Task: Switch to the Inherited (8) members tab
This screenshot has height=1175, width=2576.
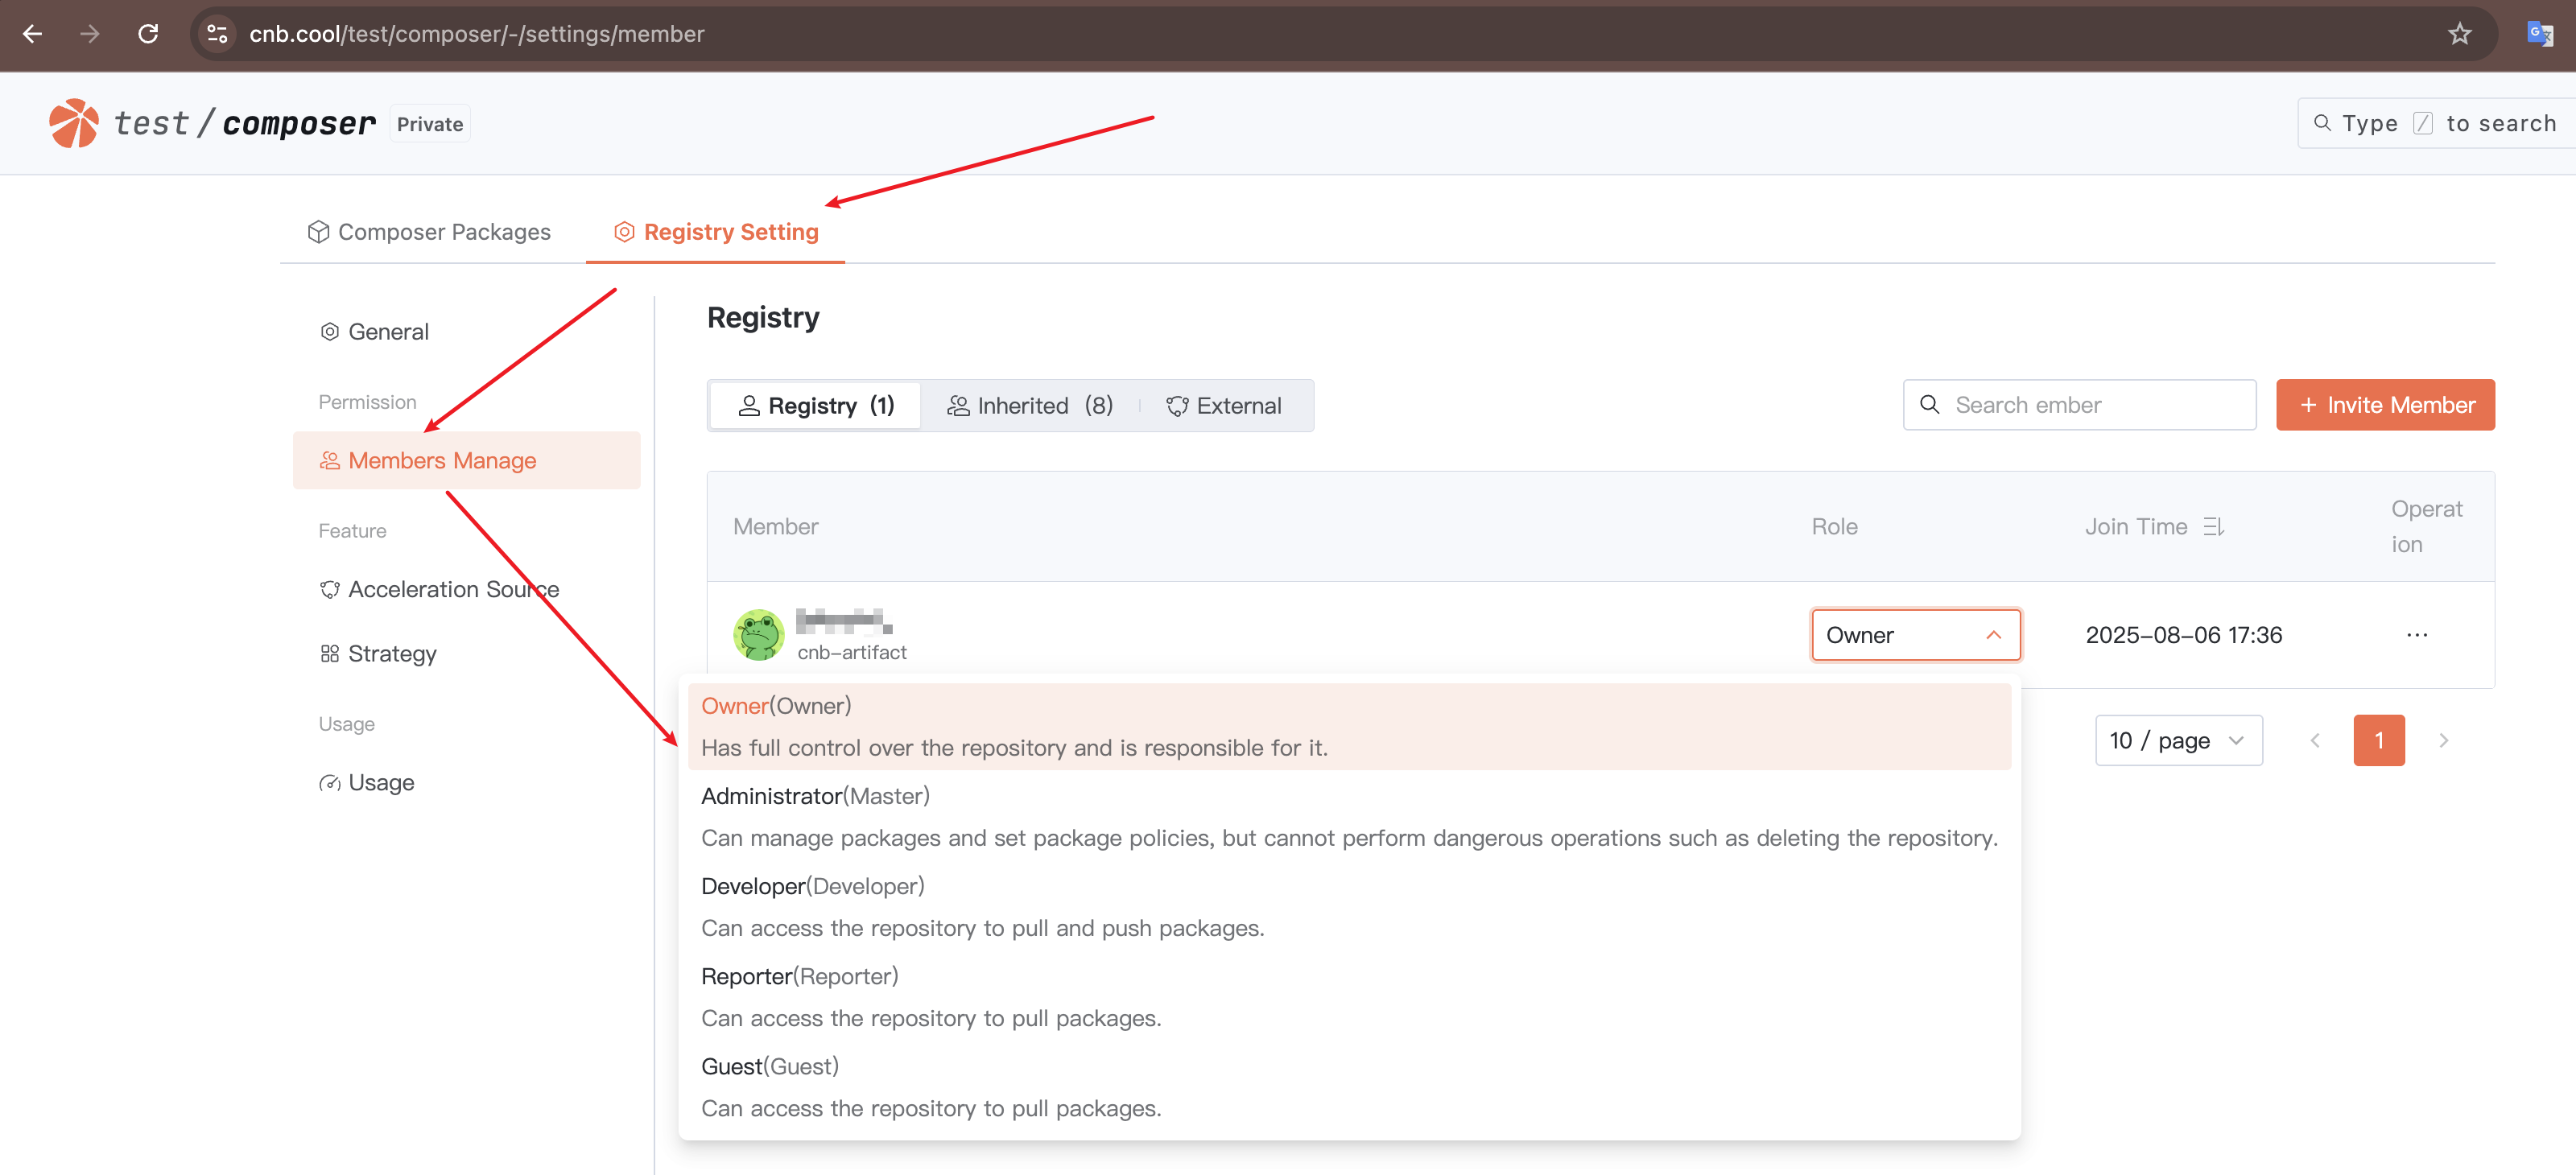Action: pyautogui.click(x=1029, y=406)
